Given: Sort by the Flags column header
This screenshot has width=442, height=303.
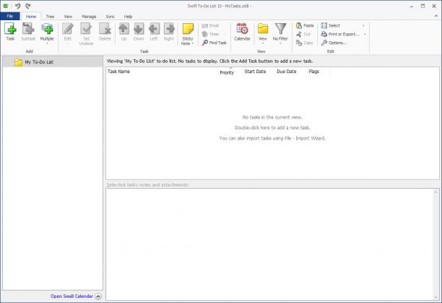Looking at the screenshot, I should (x=318, y=72).
